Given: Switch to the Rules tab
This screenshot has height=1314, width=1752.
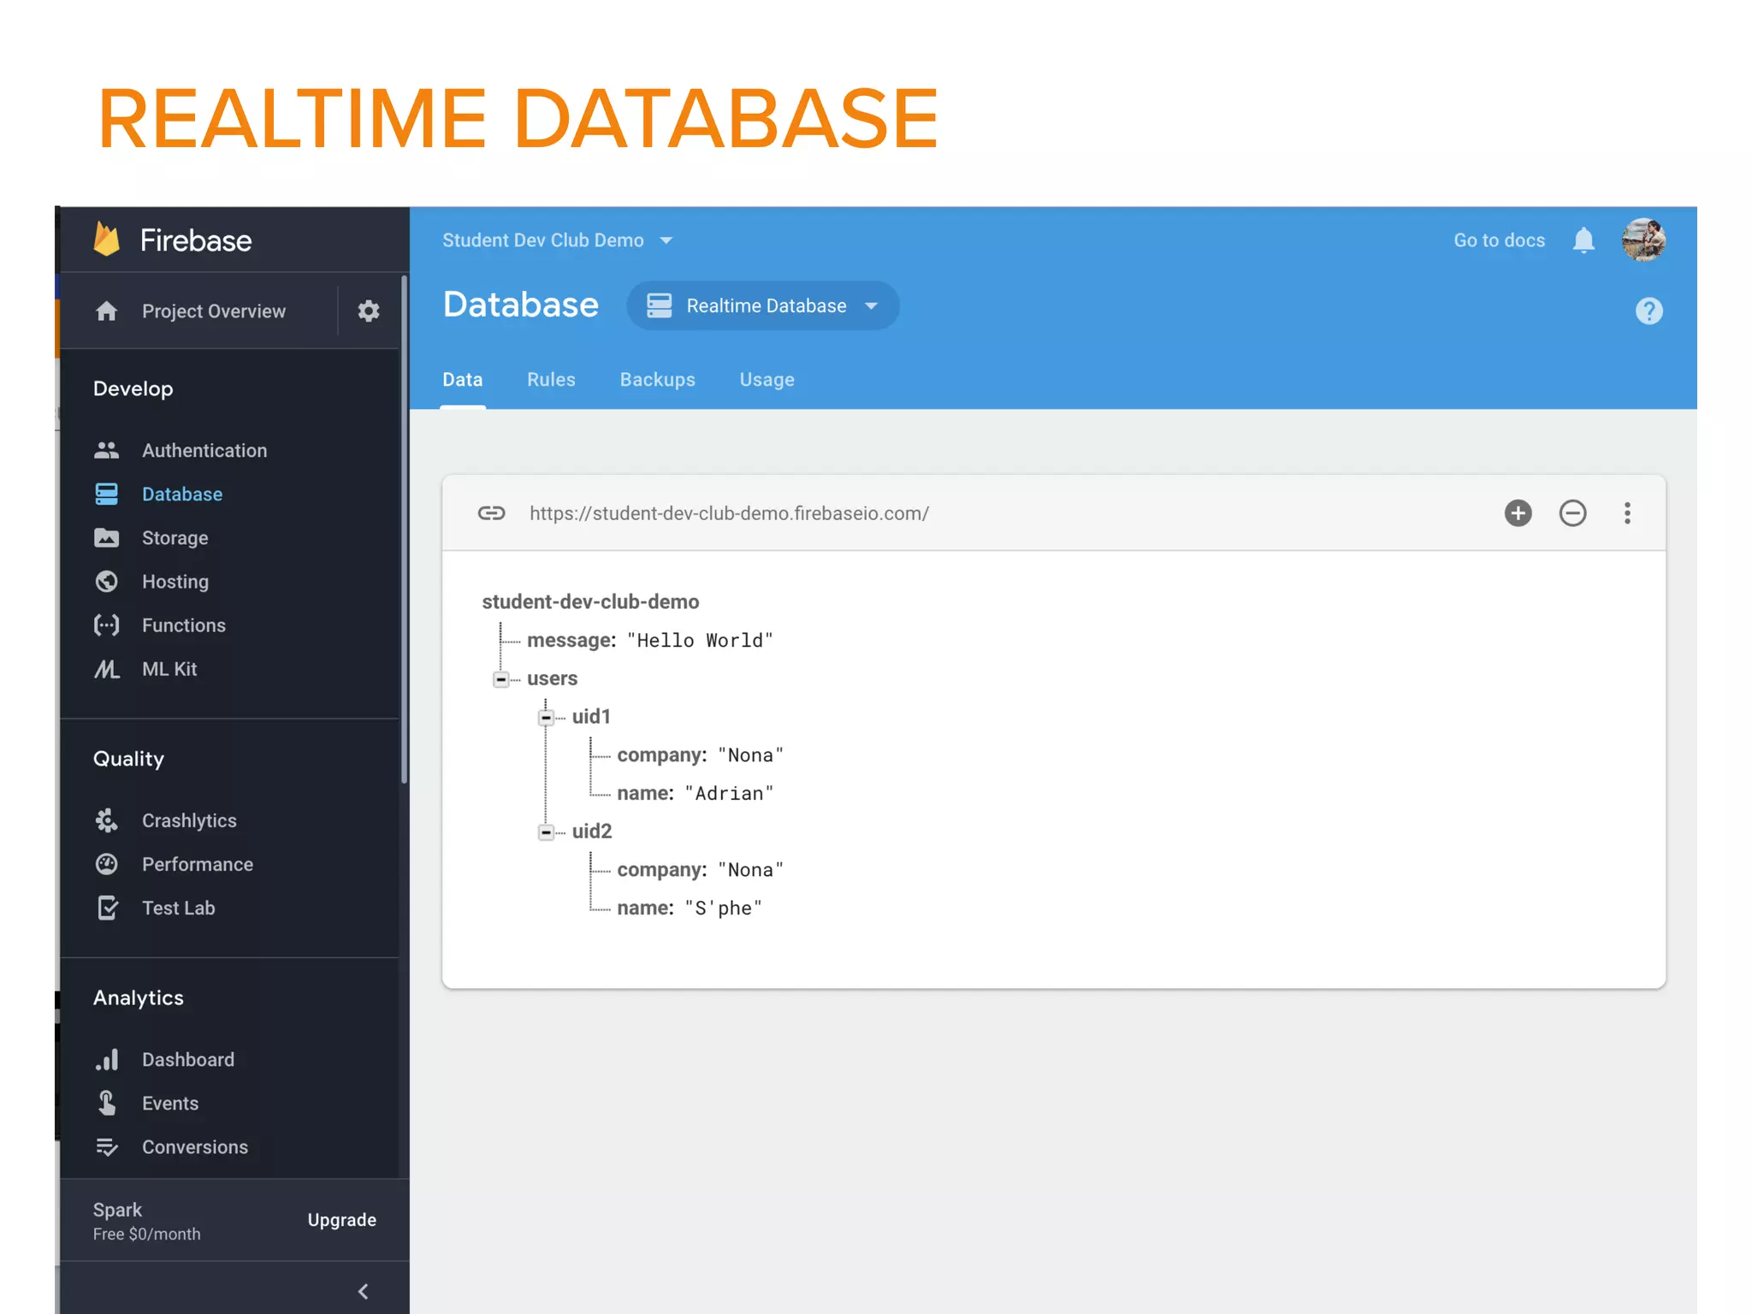Looking at the screenshot, I should tap(551, 379).
